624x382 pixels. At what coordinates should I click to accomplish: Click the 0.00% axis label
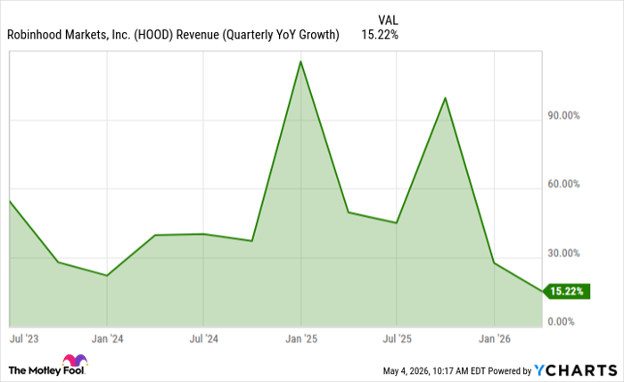coord(561,321)
